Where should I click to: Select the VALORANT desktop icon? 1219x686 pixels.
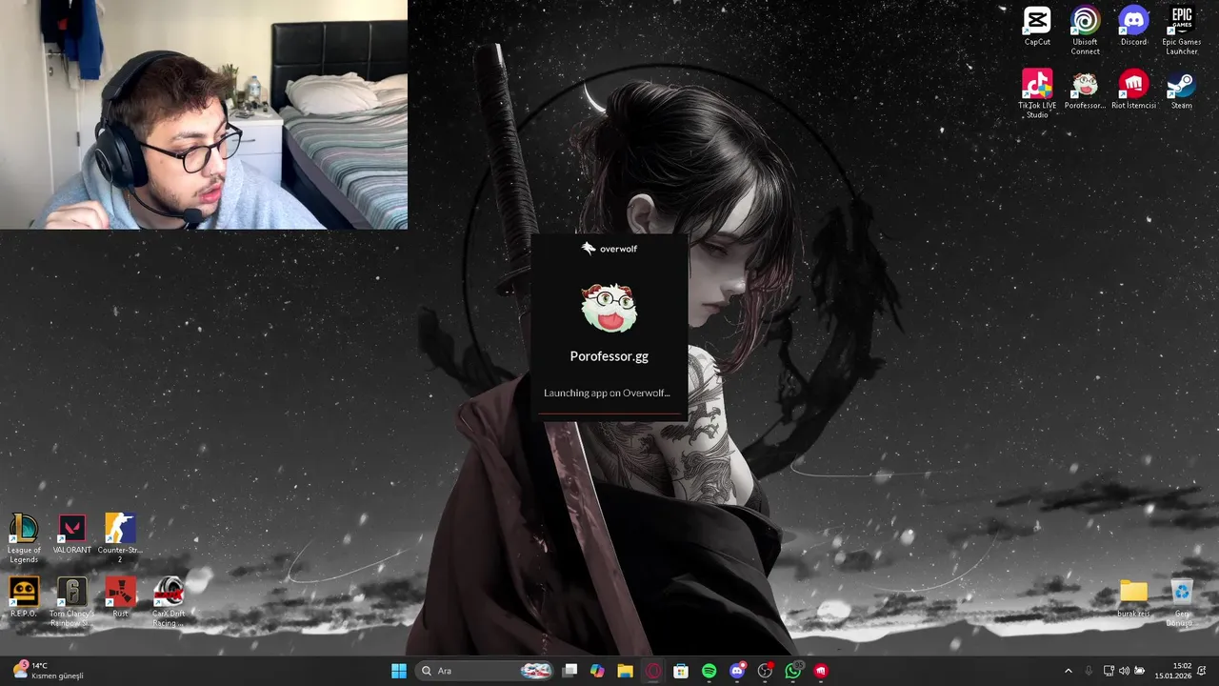pos(72,535)
